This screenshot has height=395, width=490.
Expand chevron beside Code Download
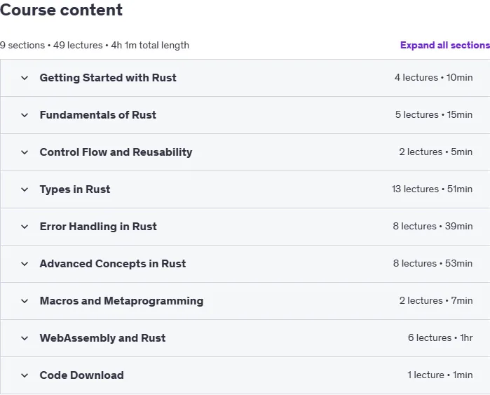(25, 375)
